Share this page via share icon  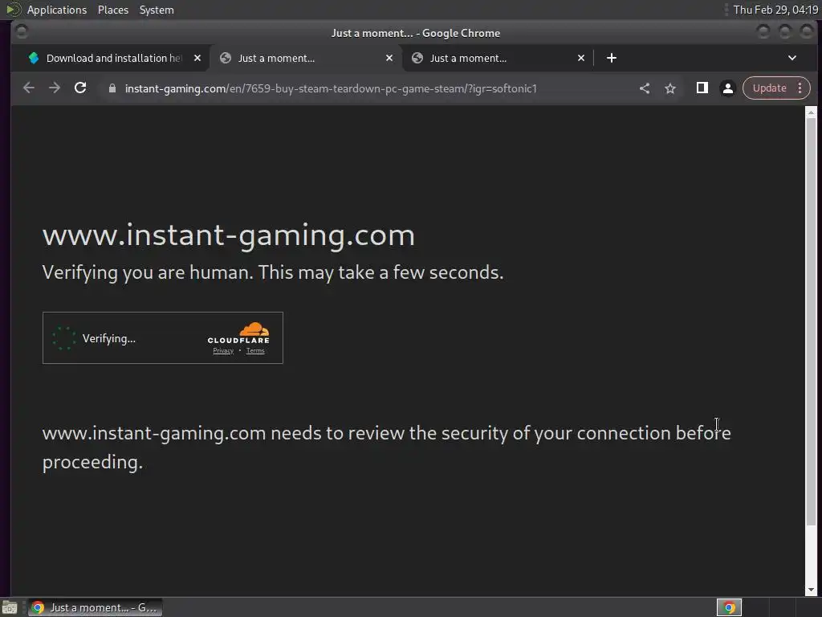(x=645, y=88)
